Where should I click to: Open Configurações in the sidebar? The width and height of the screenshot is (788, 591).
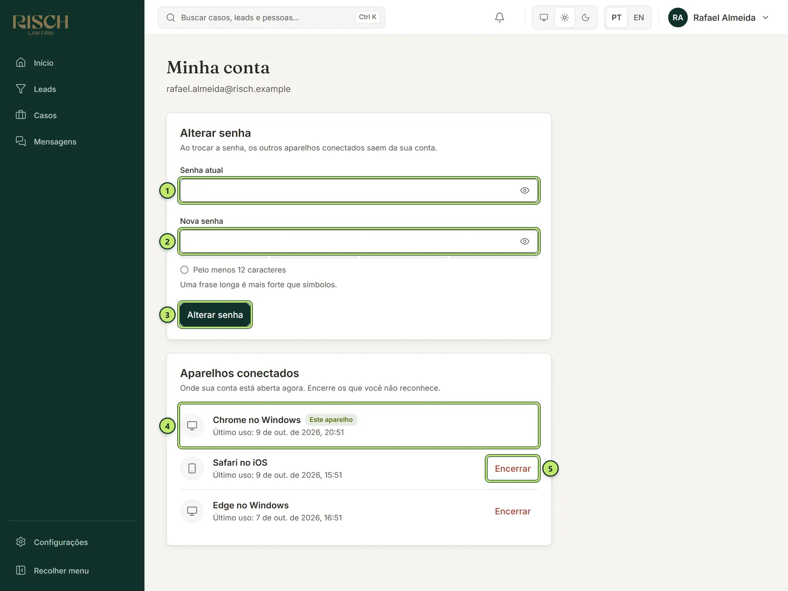(72, 542)
